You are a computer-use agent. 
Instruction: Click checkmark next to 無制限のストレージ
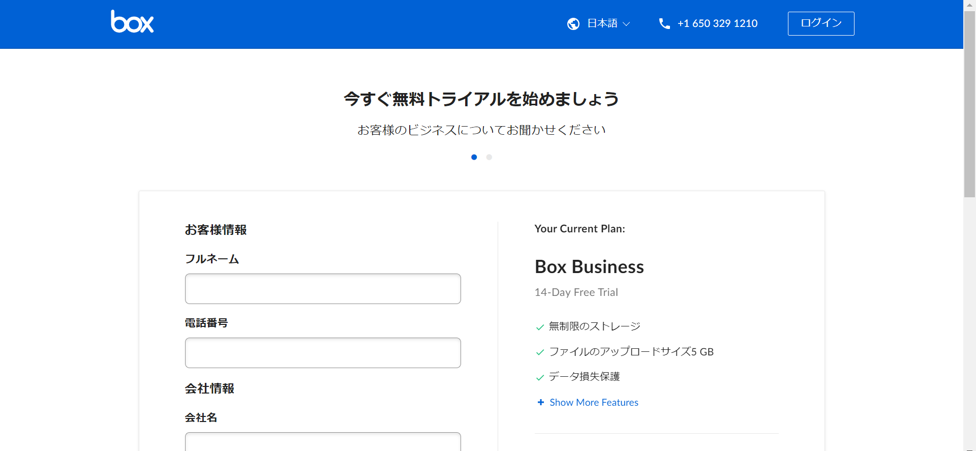(540, 327)
